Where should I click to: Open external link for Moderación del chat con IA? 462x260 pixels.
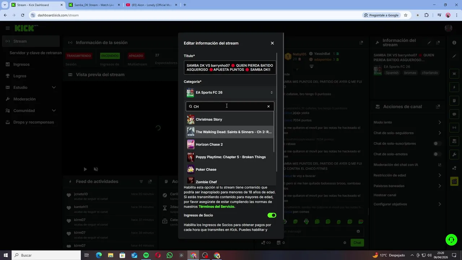pos(440,165)
